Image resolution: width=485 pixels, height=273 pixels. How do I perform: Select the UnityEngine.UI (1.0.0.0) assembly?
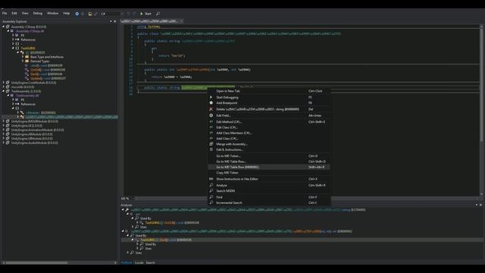(x=27, y=126)
